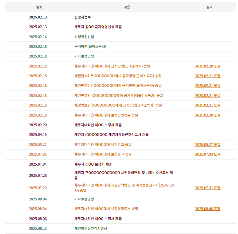Viewport: 238px width, 234px height.
Task: Click date cell 2025.07.01
Action: coord(38,154)
